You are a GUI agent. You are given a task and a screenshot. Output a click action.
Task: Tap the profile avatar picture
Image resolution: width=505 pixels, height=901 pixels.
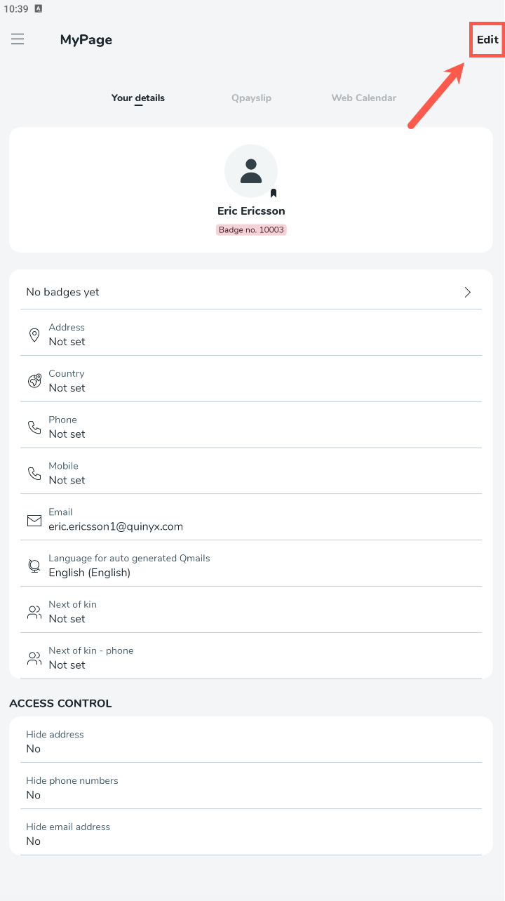tap(250, 171)
